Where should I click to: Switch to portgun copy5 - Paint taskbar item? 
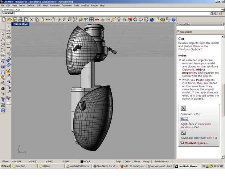click(160, 166)
